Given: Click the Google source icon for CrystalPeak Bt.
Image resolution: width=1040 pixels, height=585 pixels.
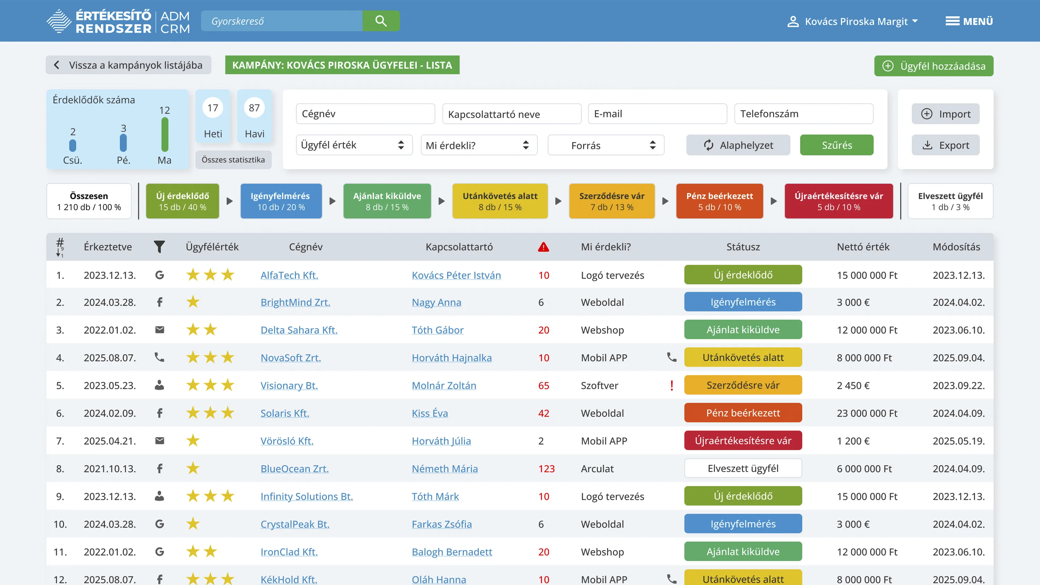Looking at the screenshot, I should [x=159, y=524].
